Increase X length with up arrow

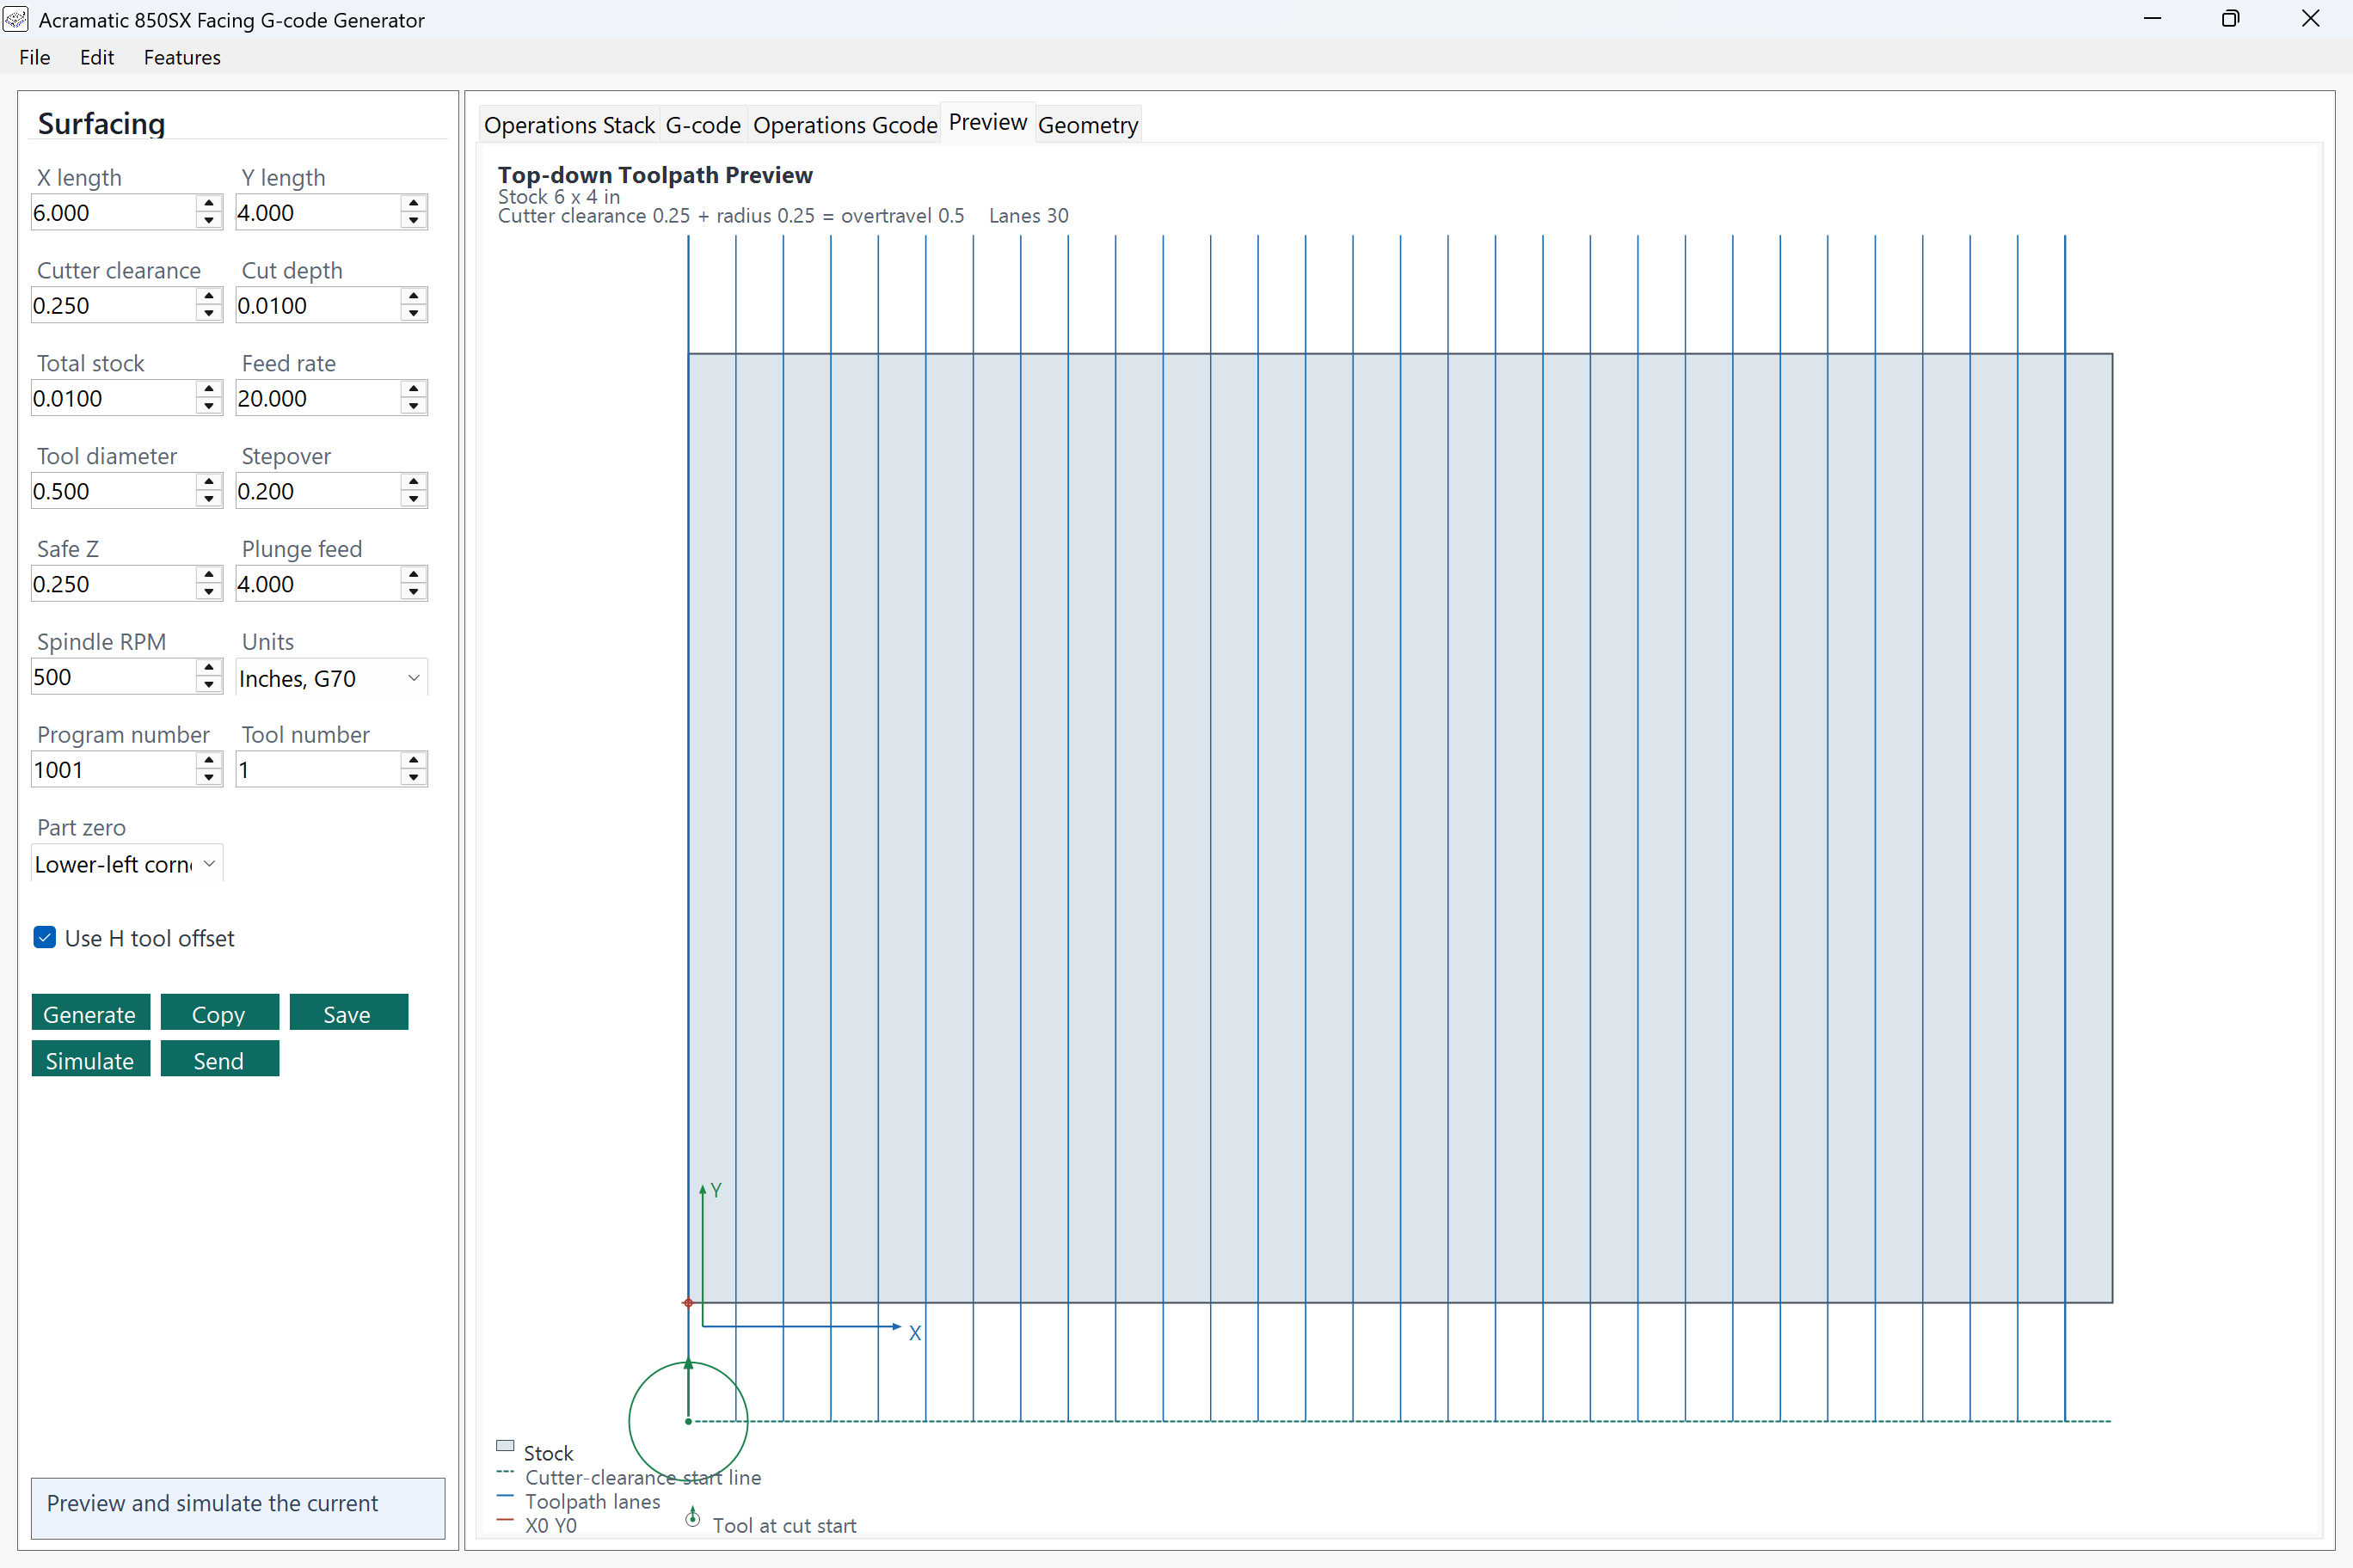click(208, 203)
